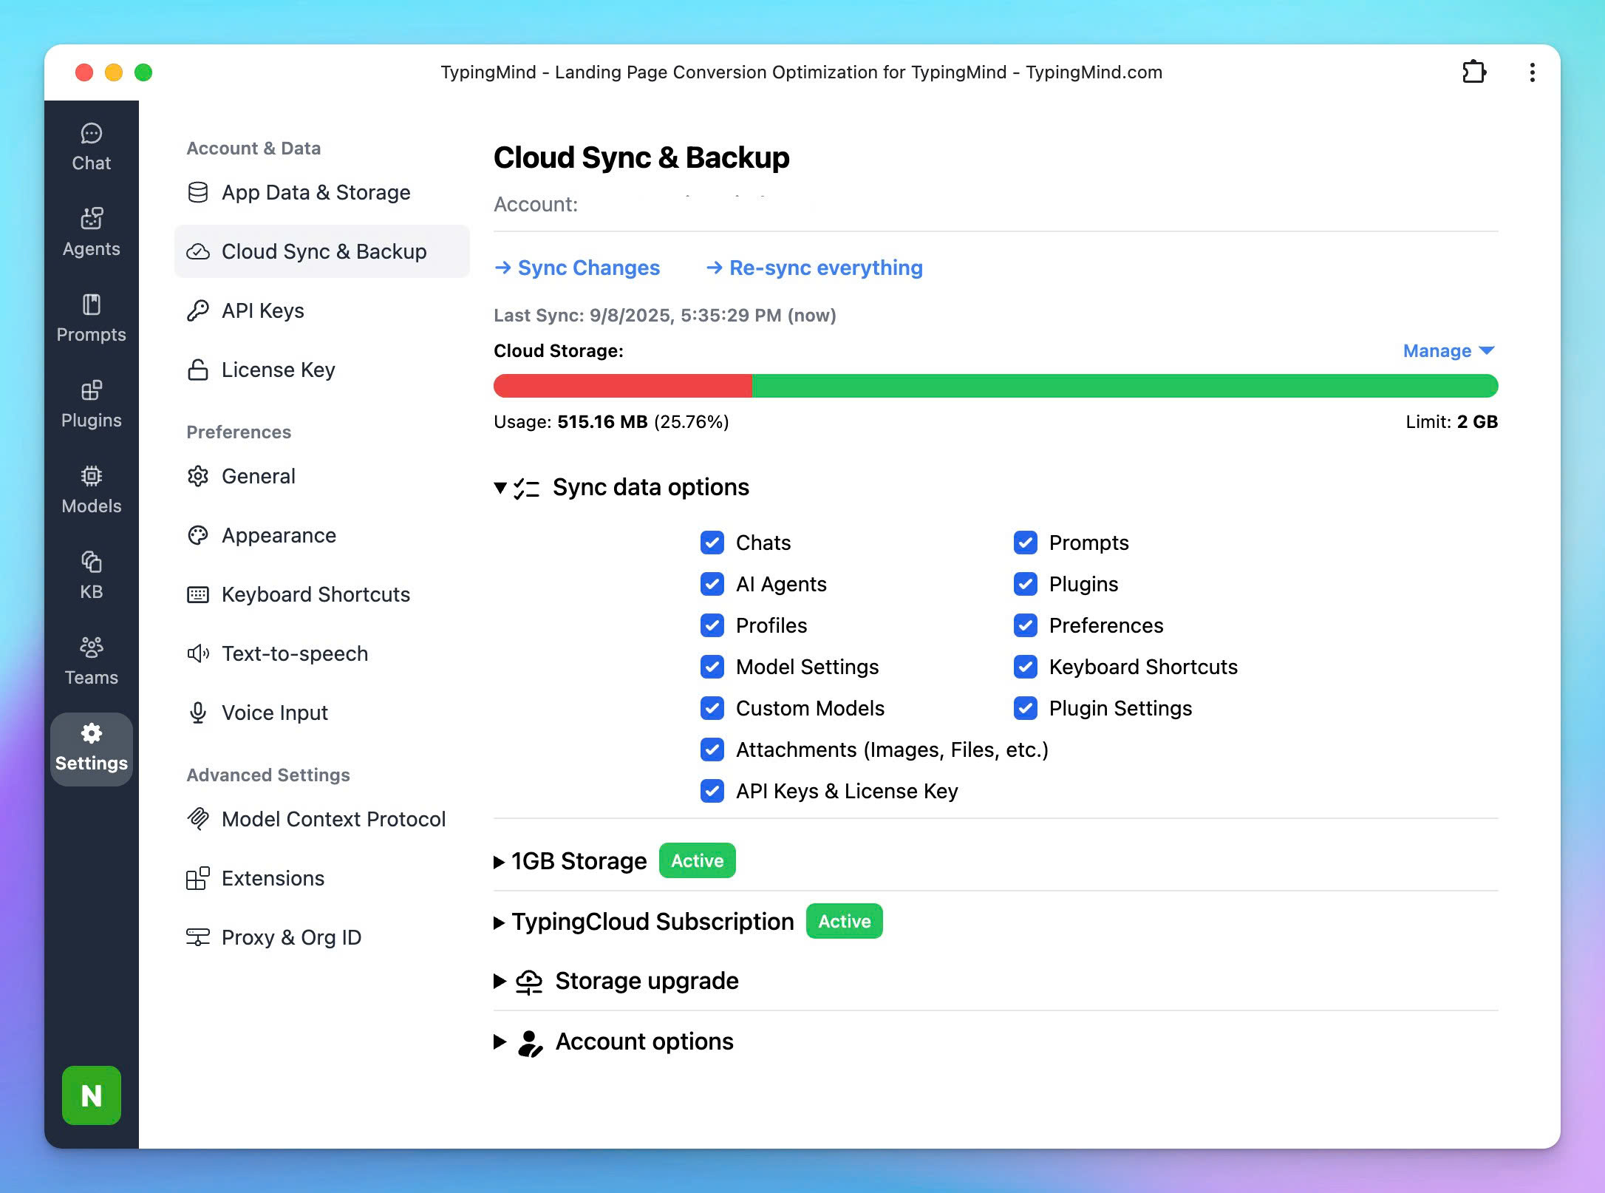Disable API Keys & License Key sync
The height and width of the screenshot is (1193, 1605).
click(712, 791)
